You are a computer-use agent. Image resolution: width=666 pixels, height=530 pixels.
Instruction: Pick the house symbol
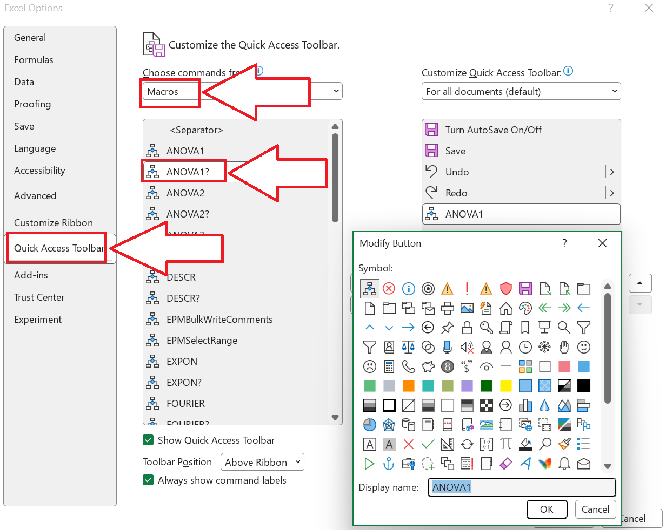click(506, 308)
